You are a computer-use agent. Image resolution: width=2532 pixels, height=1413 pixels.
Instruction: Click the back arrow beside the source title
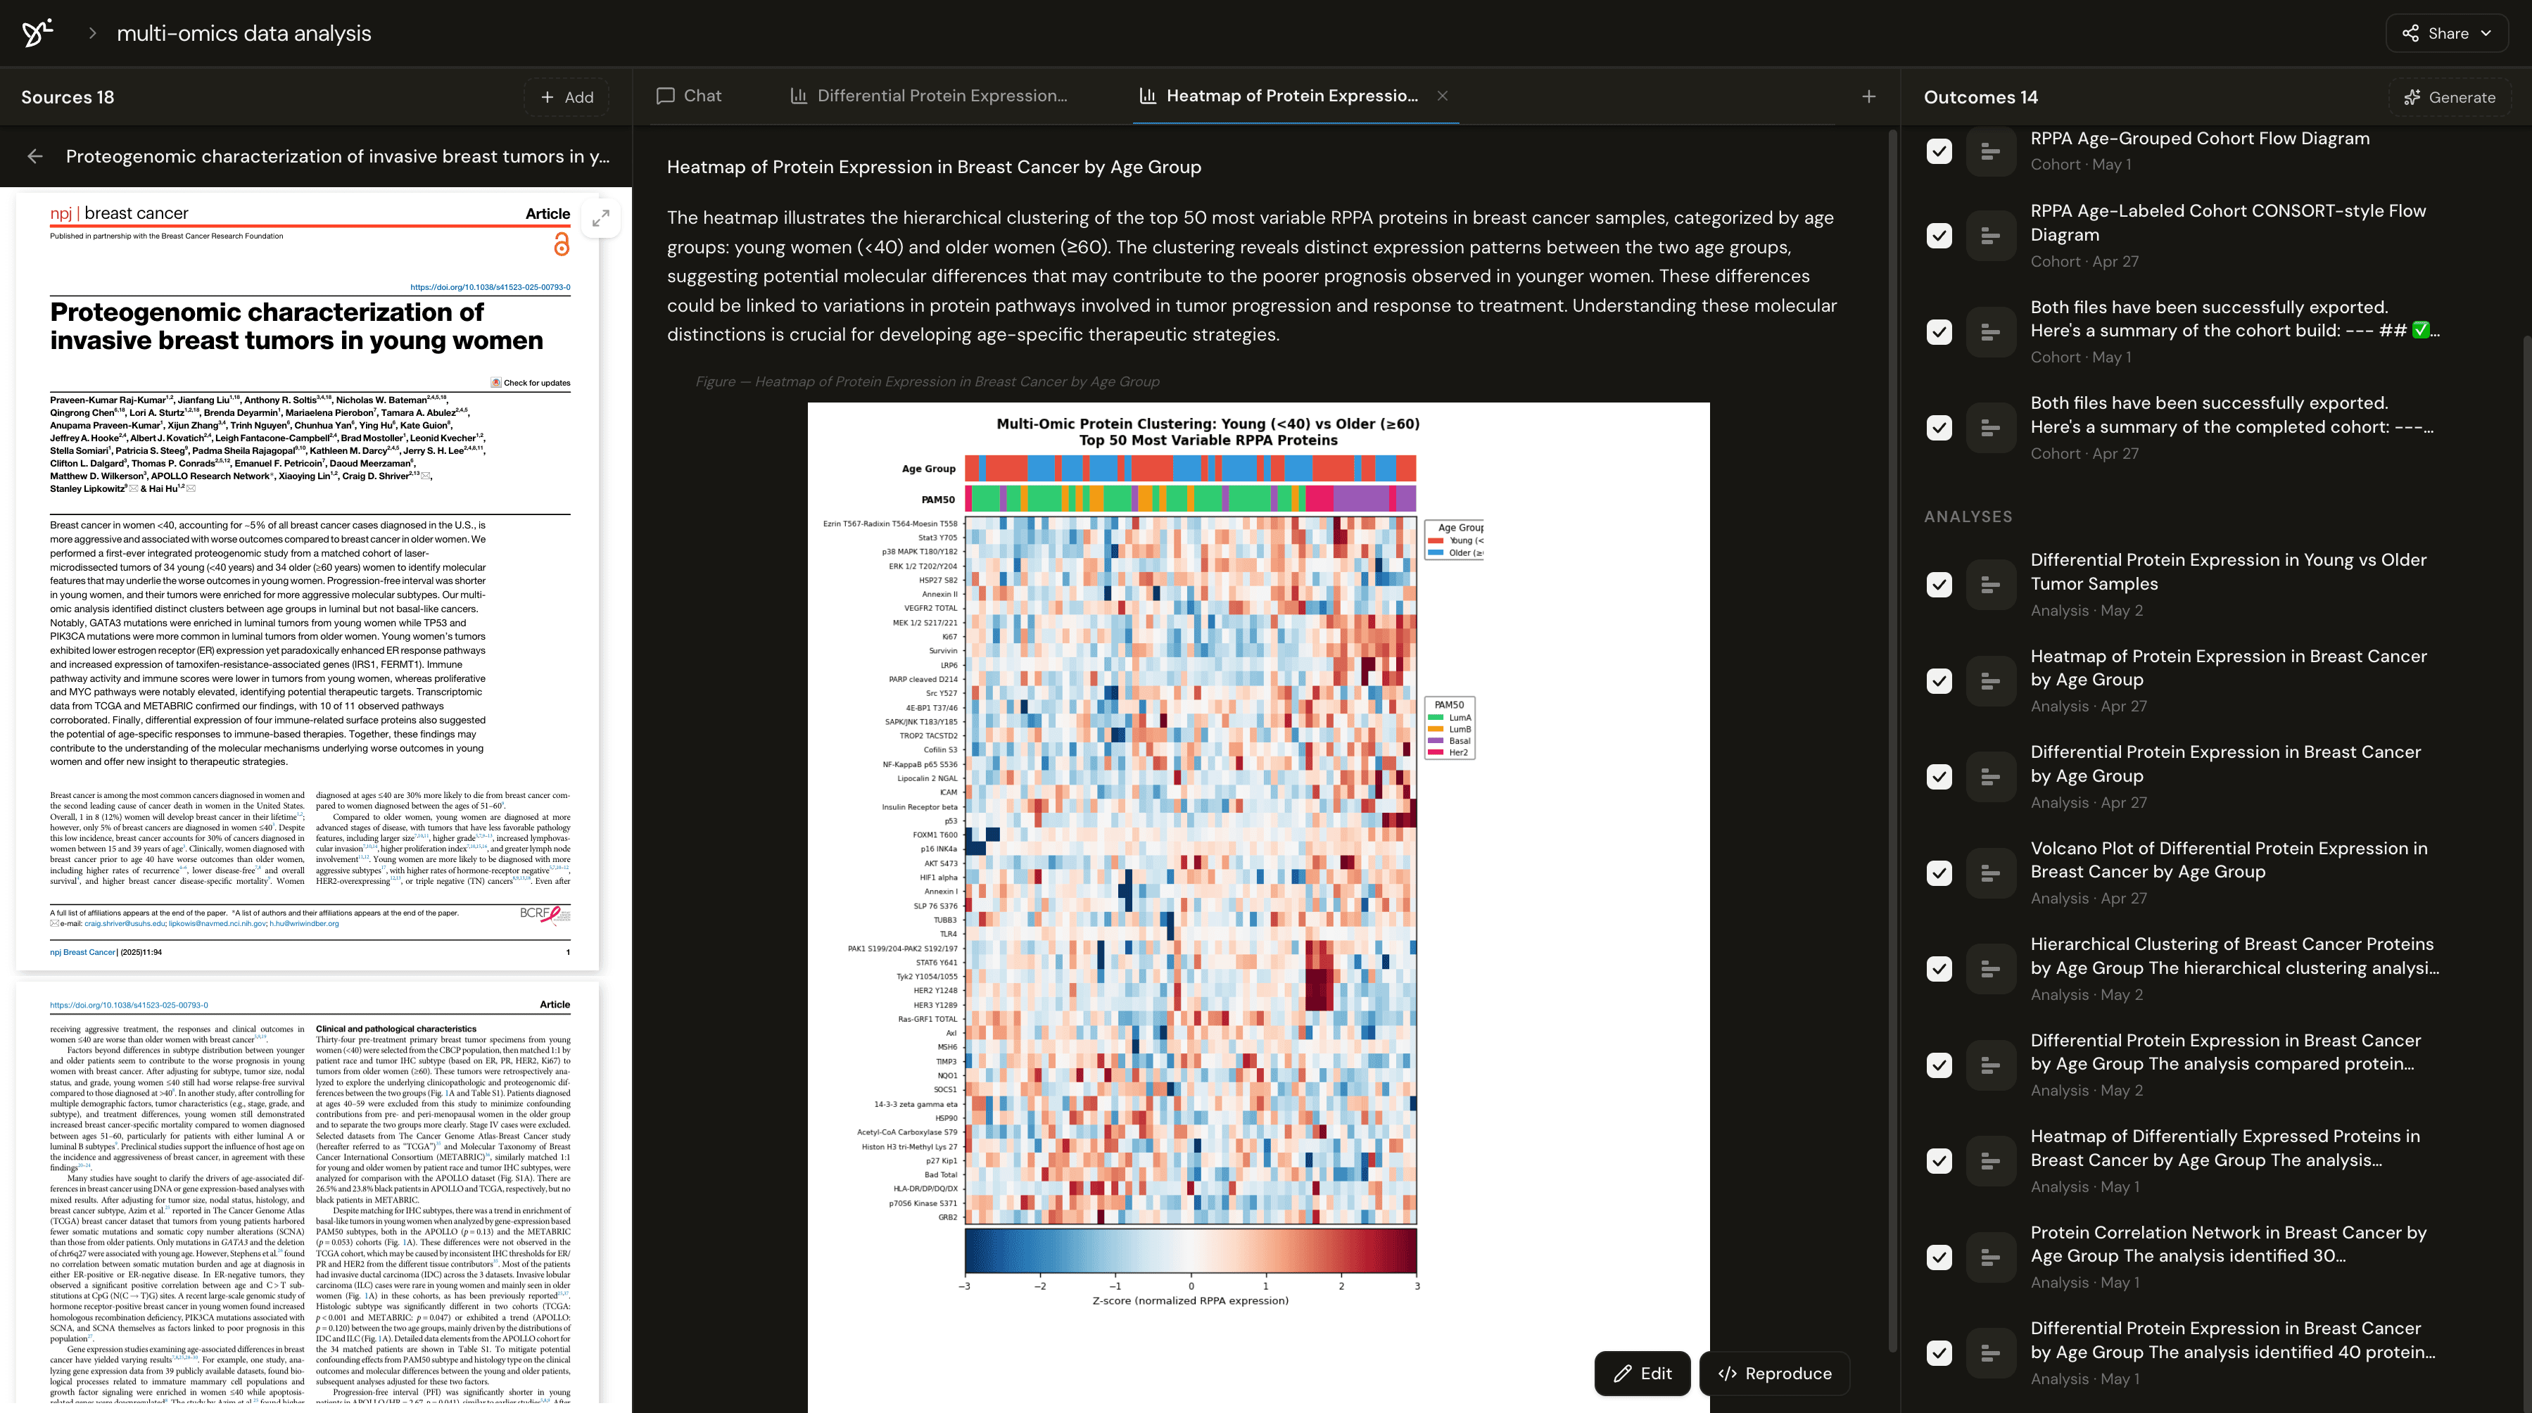35,156
